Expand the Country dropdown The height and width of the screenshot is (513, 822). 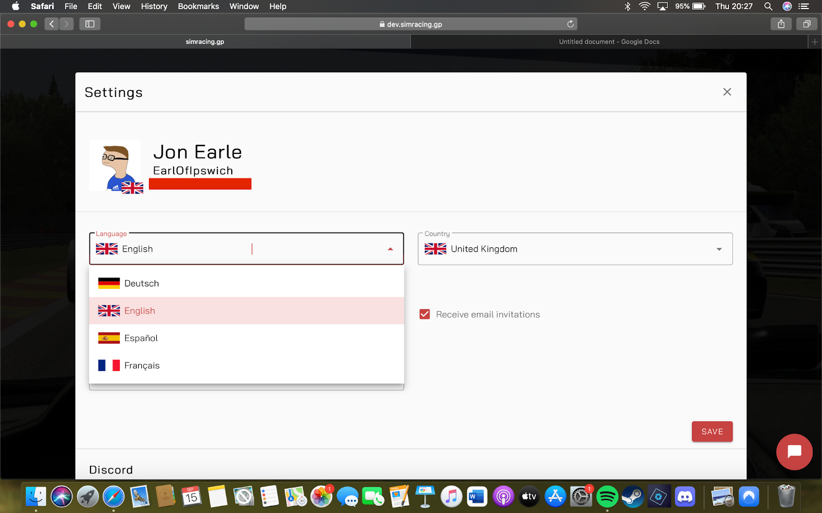point(719,249)
